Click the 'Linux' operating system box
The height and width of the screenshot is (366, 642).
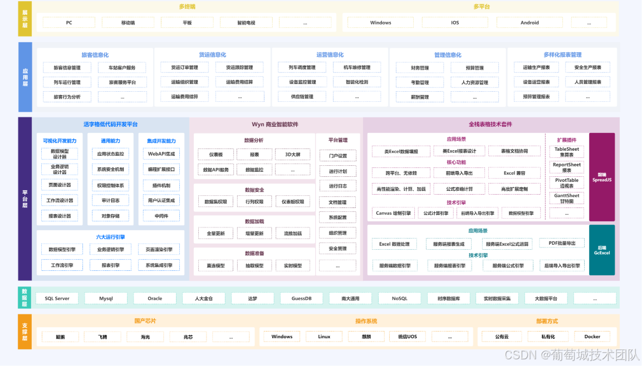click(324, 337)
